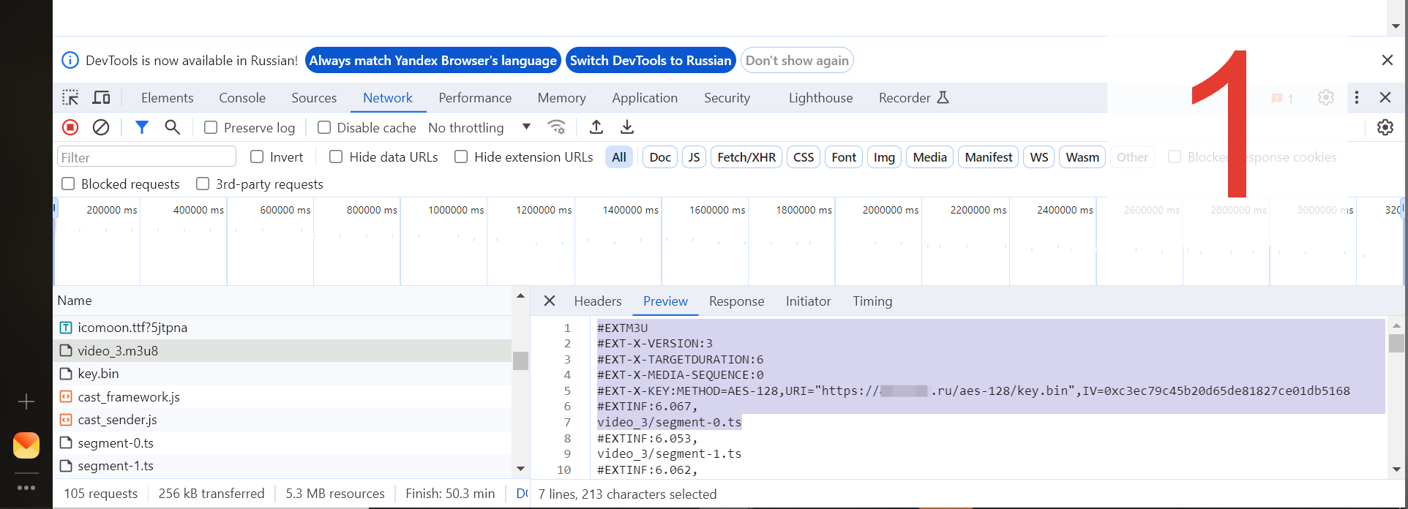The height and width of the screenshot is (509, 1408).
Task: Toggle device toolbar icon
Action: pos(101,98)
